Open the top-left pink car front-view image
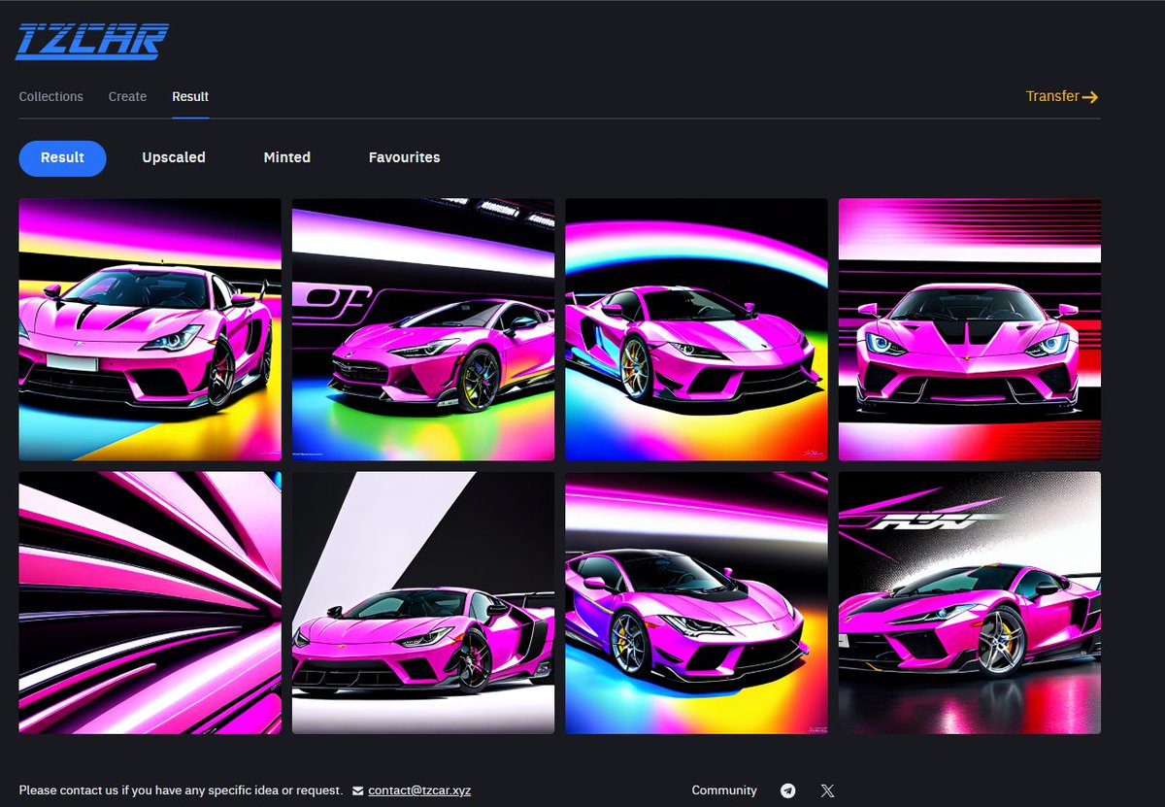This screenshot has width=1165, height=807. pyautogui.click(x=150, y=328)
